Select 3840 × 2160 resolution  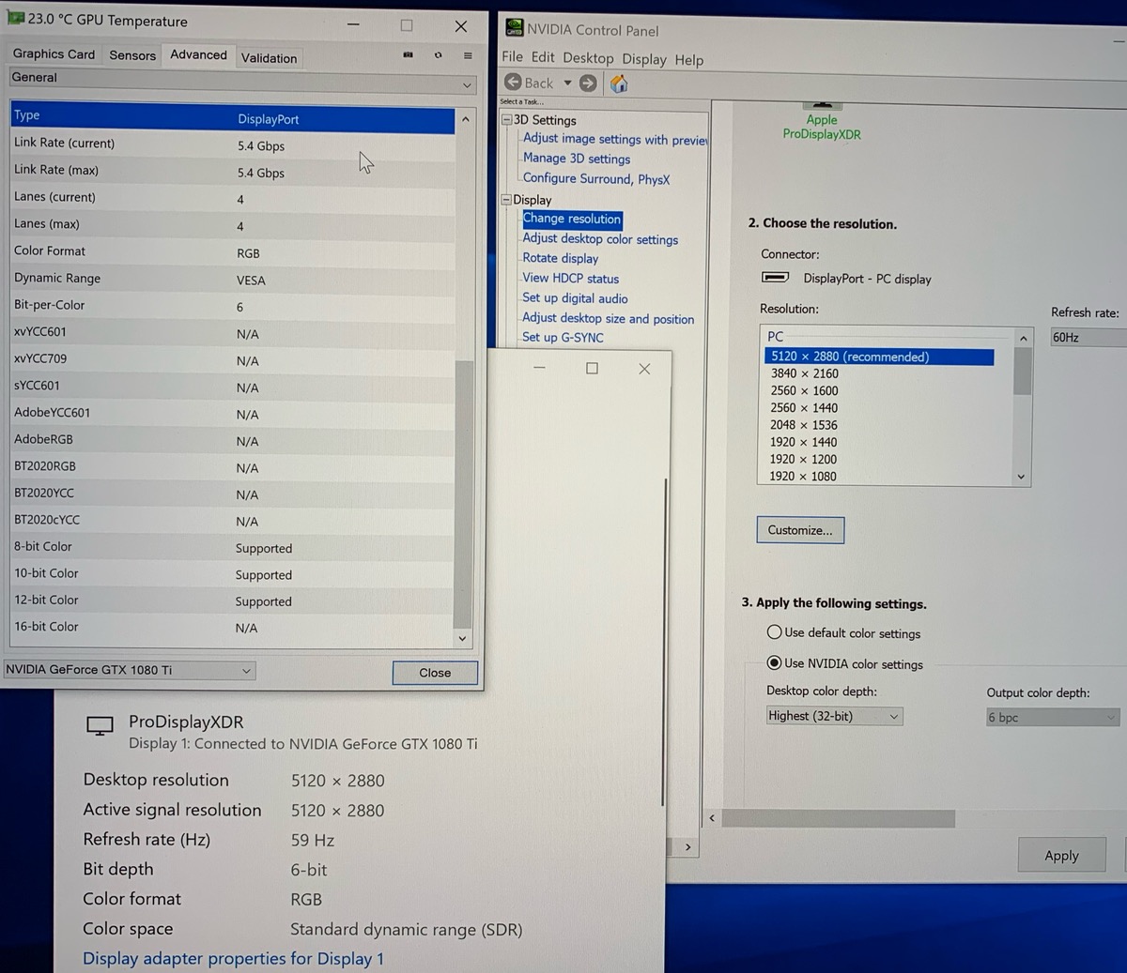(805, 373)
